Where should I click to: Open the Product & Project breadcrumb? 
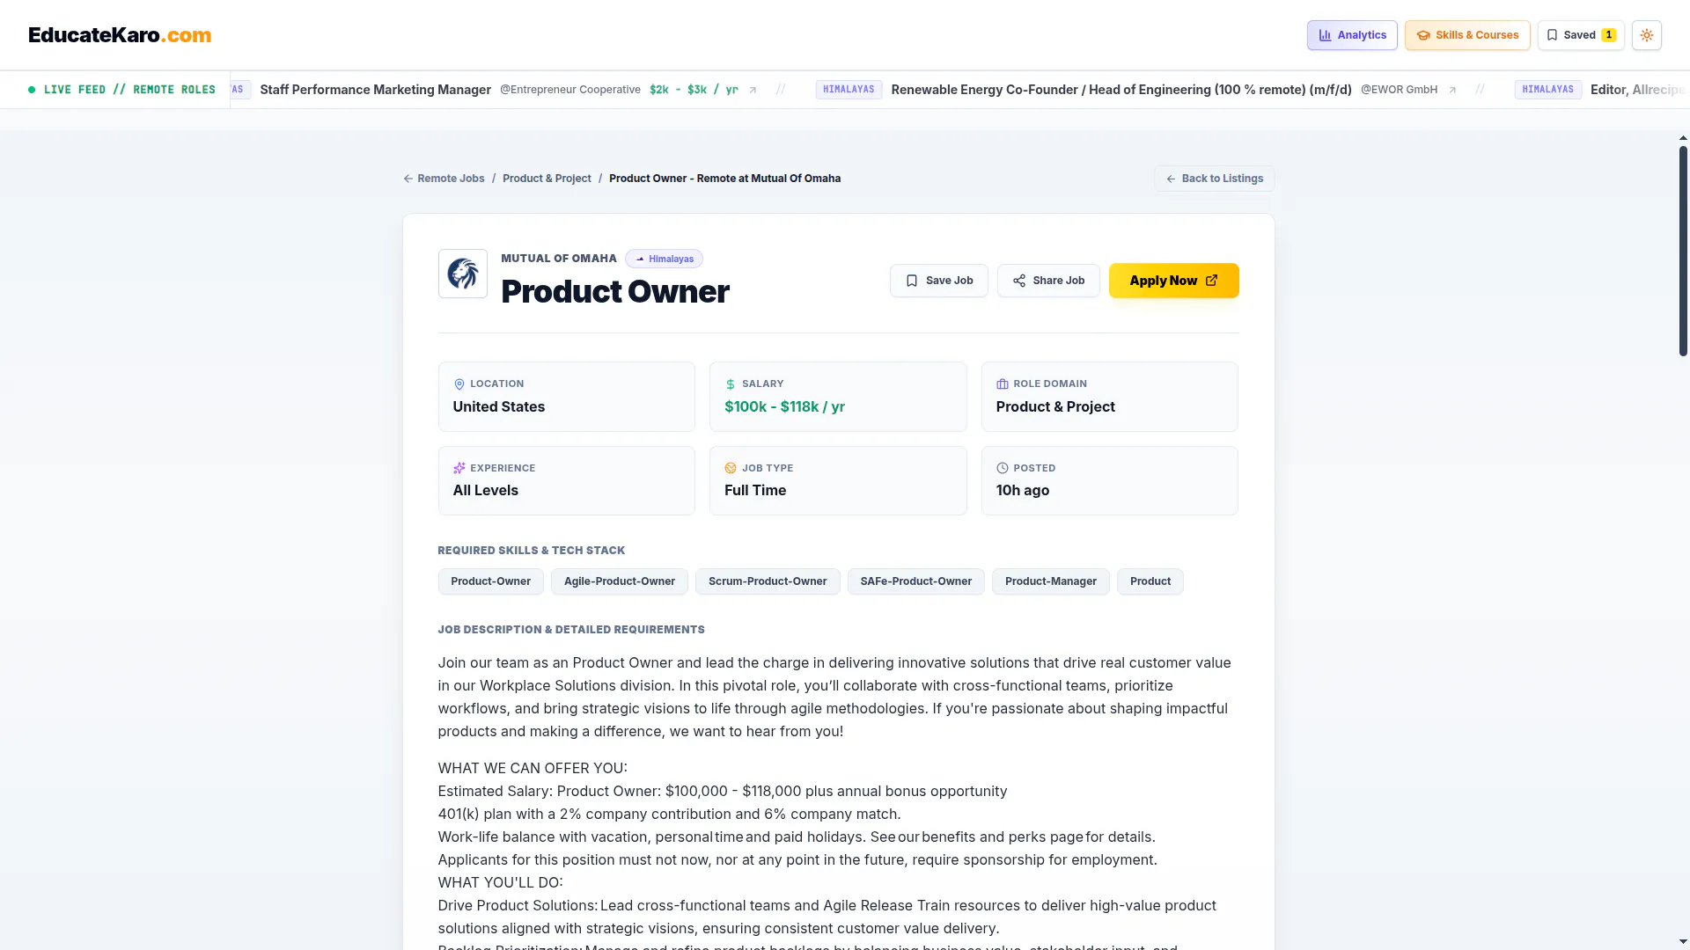[547, 179]
